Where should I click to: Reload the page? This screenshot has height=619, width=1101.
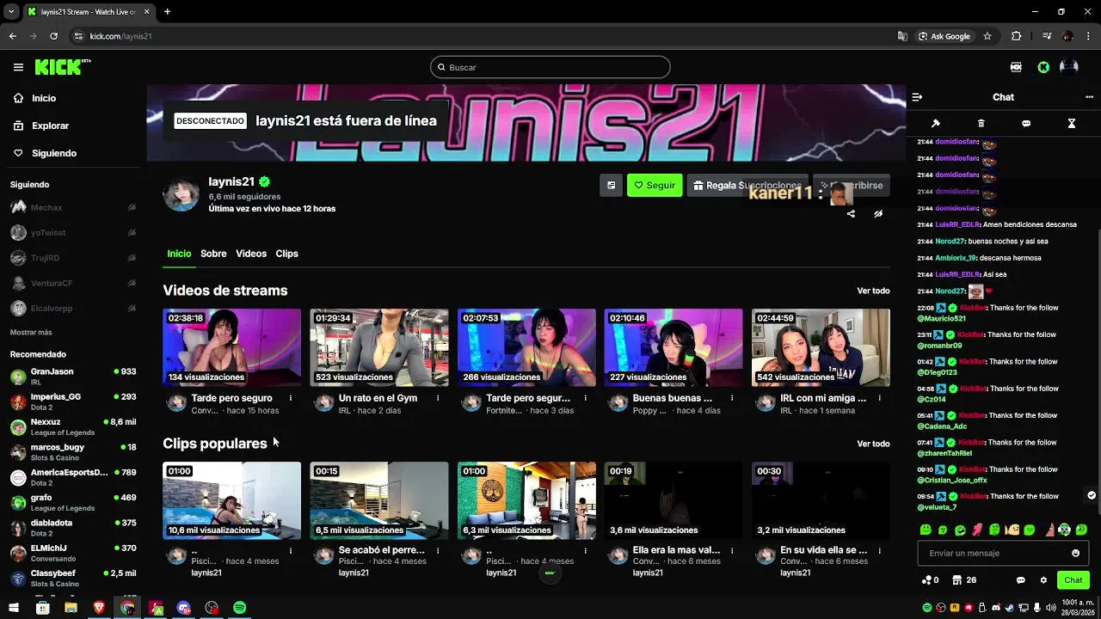pos(53,36)
